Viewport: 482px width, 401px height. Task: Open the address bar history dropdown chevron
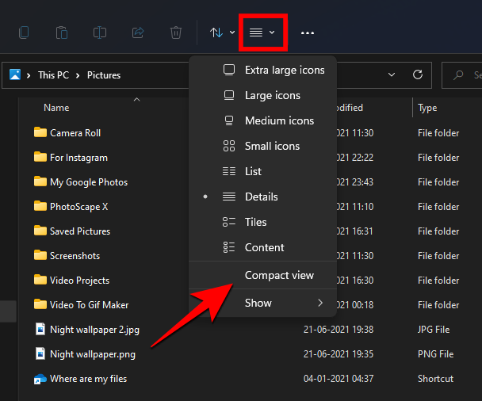(392, 75)
